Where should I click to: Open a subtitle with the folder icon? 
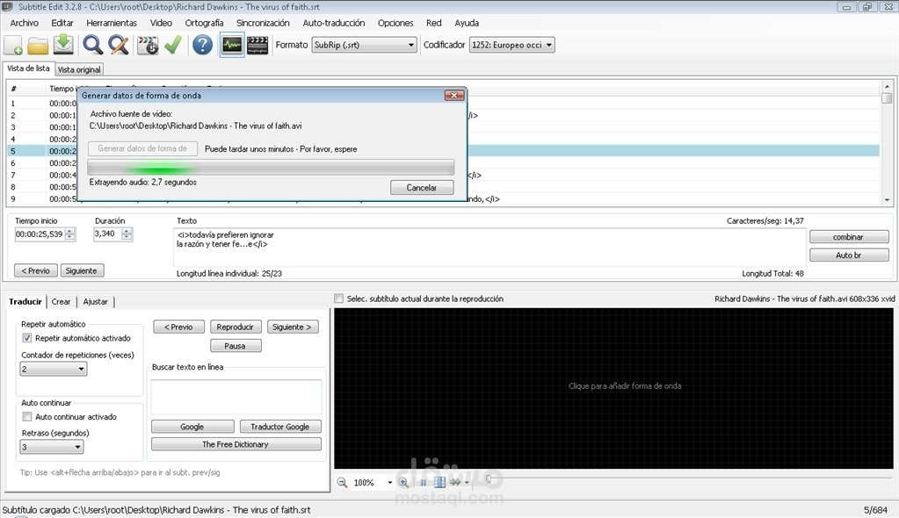38,45
